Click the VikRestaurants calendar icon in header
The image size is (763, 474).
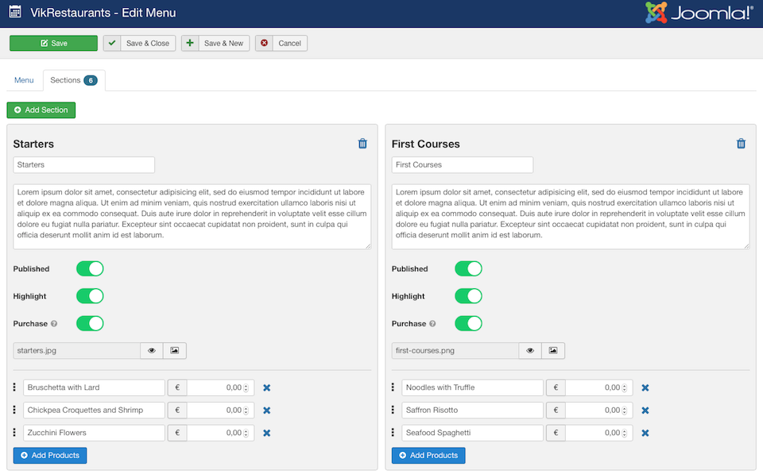pos(15,12)
